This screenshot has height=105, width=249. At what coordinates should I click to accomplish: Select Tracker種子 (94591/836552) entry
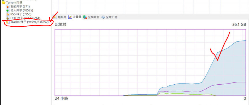(x=29, y=22)
